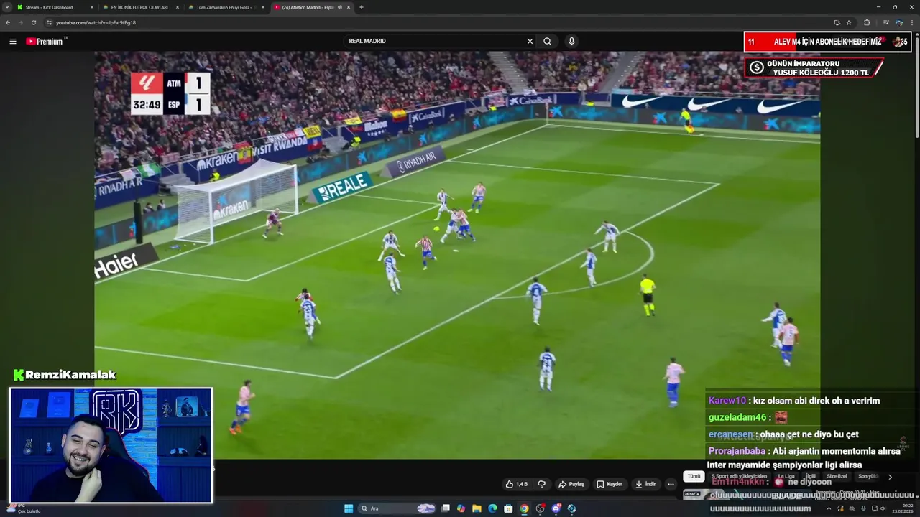
Task: Clear the REAL MADRID search text
Action: [530, 42]
